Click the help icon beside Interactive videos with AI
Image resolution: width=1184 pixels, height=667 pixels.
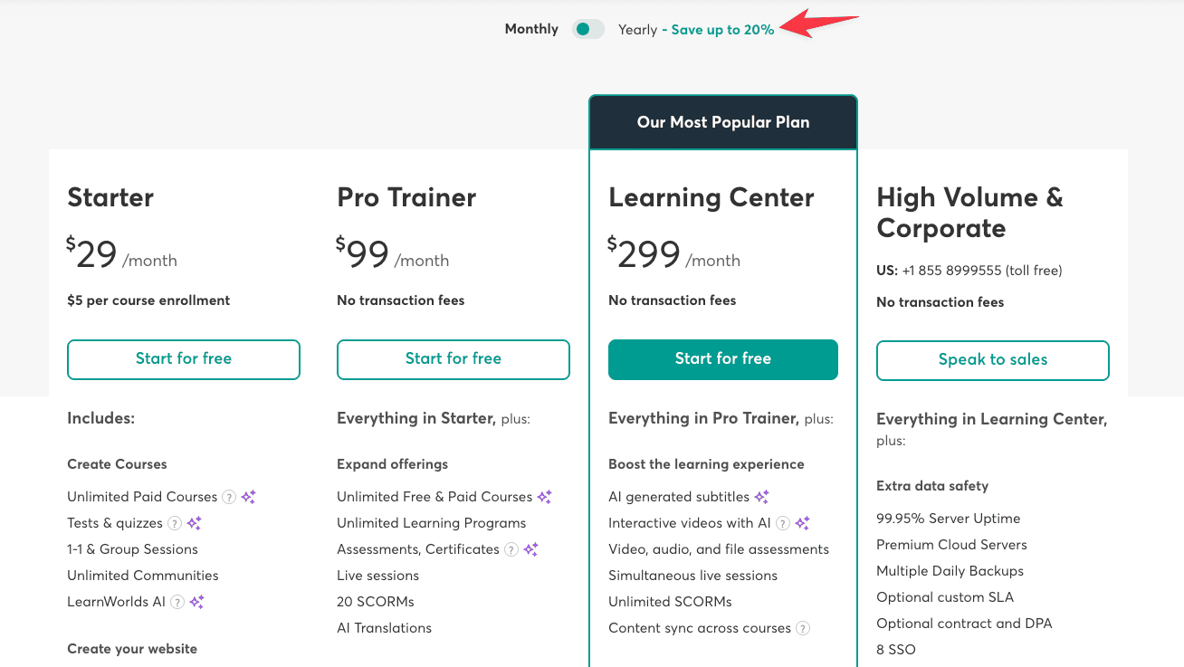[782, 522]
